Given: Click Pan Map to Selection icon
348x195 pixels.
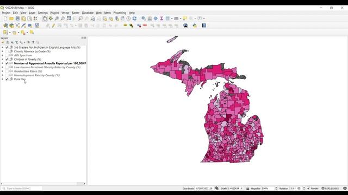Looking at the screenshot, I should 51,18.
